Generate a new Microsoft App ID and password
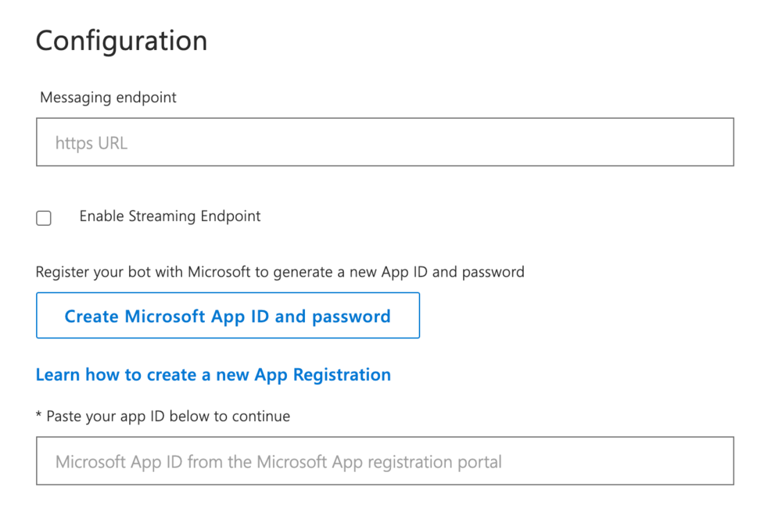 pos(228,316)
